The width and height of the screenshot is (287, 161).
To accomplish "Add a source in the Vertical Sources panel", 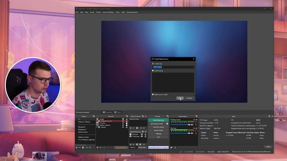I will 130,144.
